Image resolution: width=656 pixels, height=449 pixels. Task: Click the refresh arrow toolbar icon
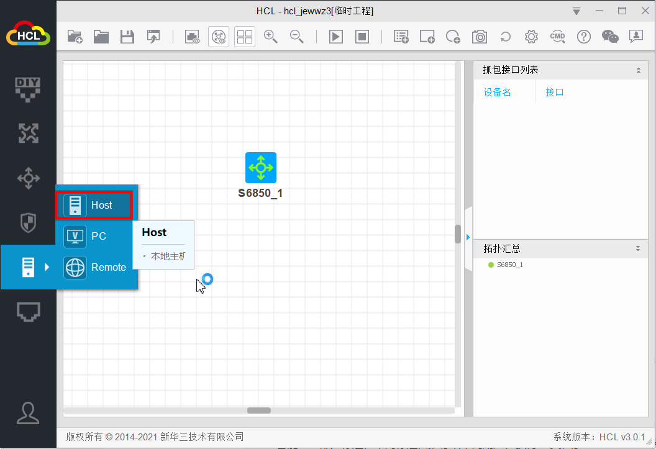coord(506,37)
